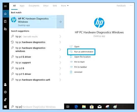Expand chevron for 'hp pcl 5 driver'
Viewport: 137px width, 112px height.
(x=60, y=74)
